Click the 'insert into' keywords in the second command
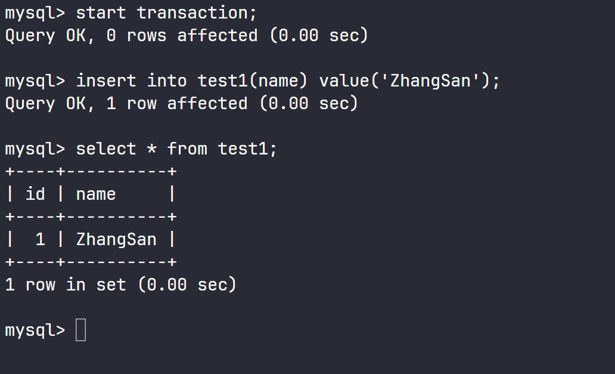Screen dimensions: 615x374 (131, 81)
